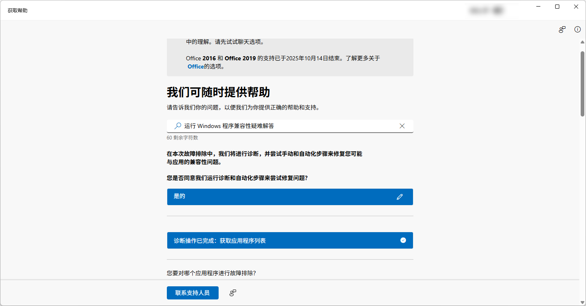Click the 获取帮助 title text
Viewport: 586px width, 306px height.
click(17, 10)
